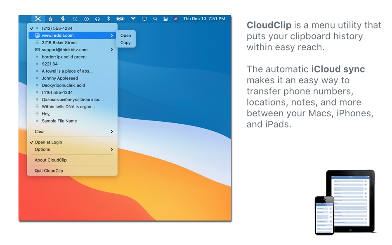
Task: Click the battery charging status icon
Action: (120, 19)
